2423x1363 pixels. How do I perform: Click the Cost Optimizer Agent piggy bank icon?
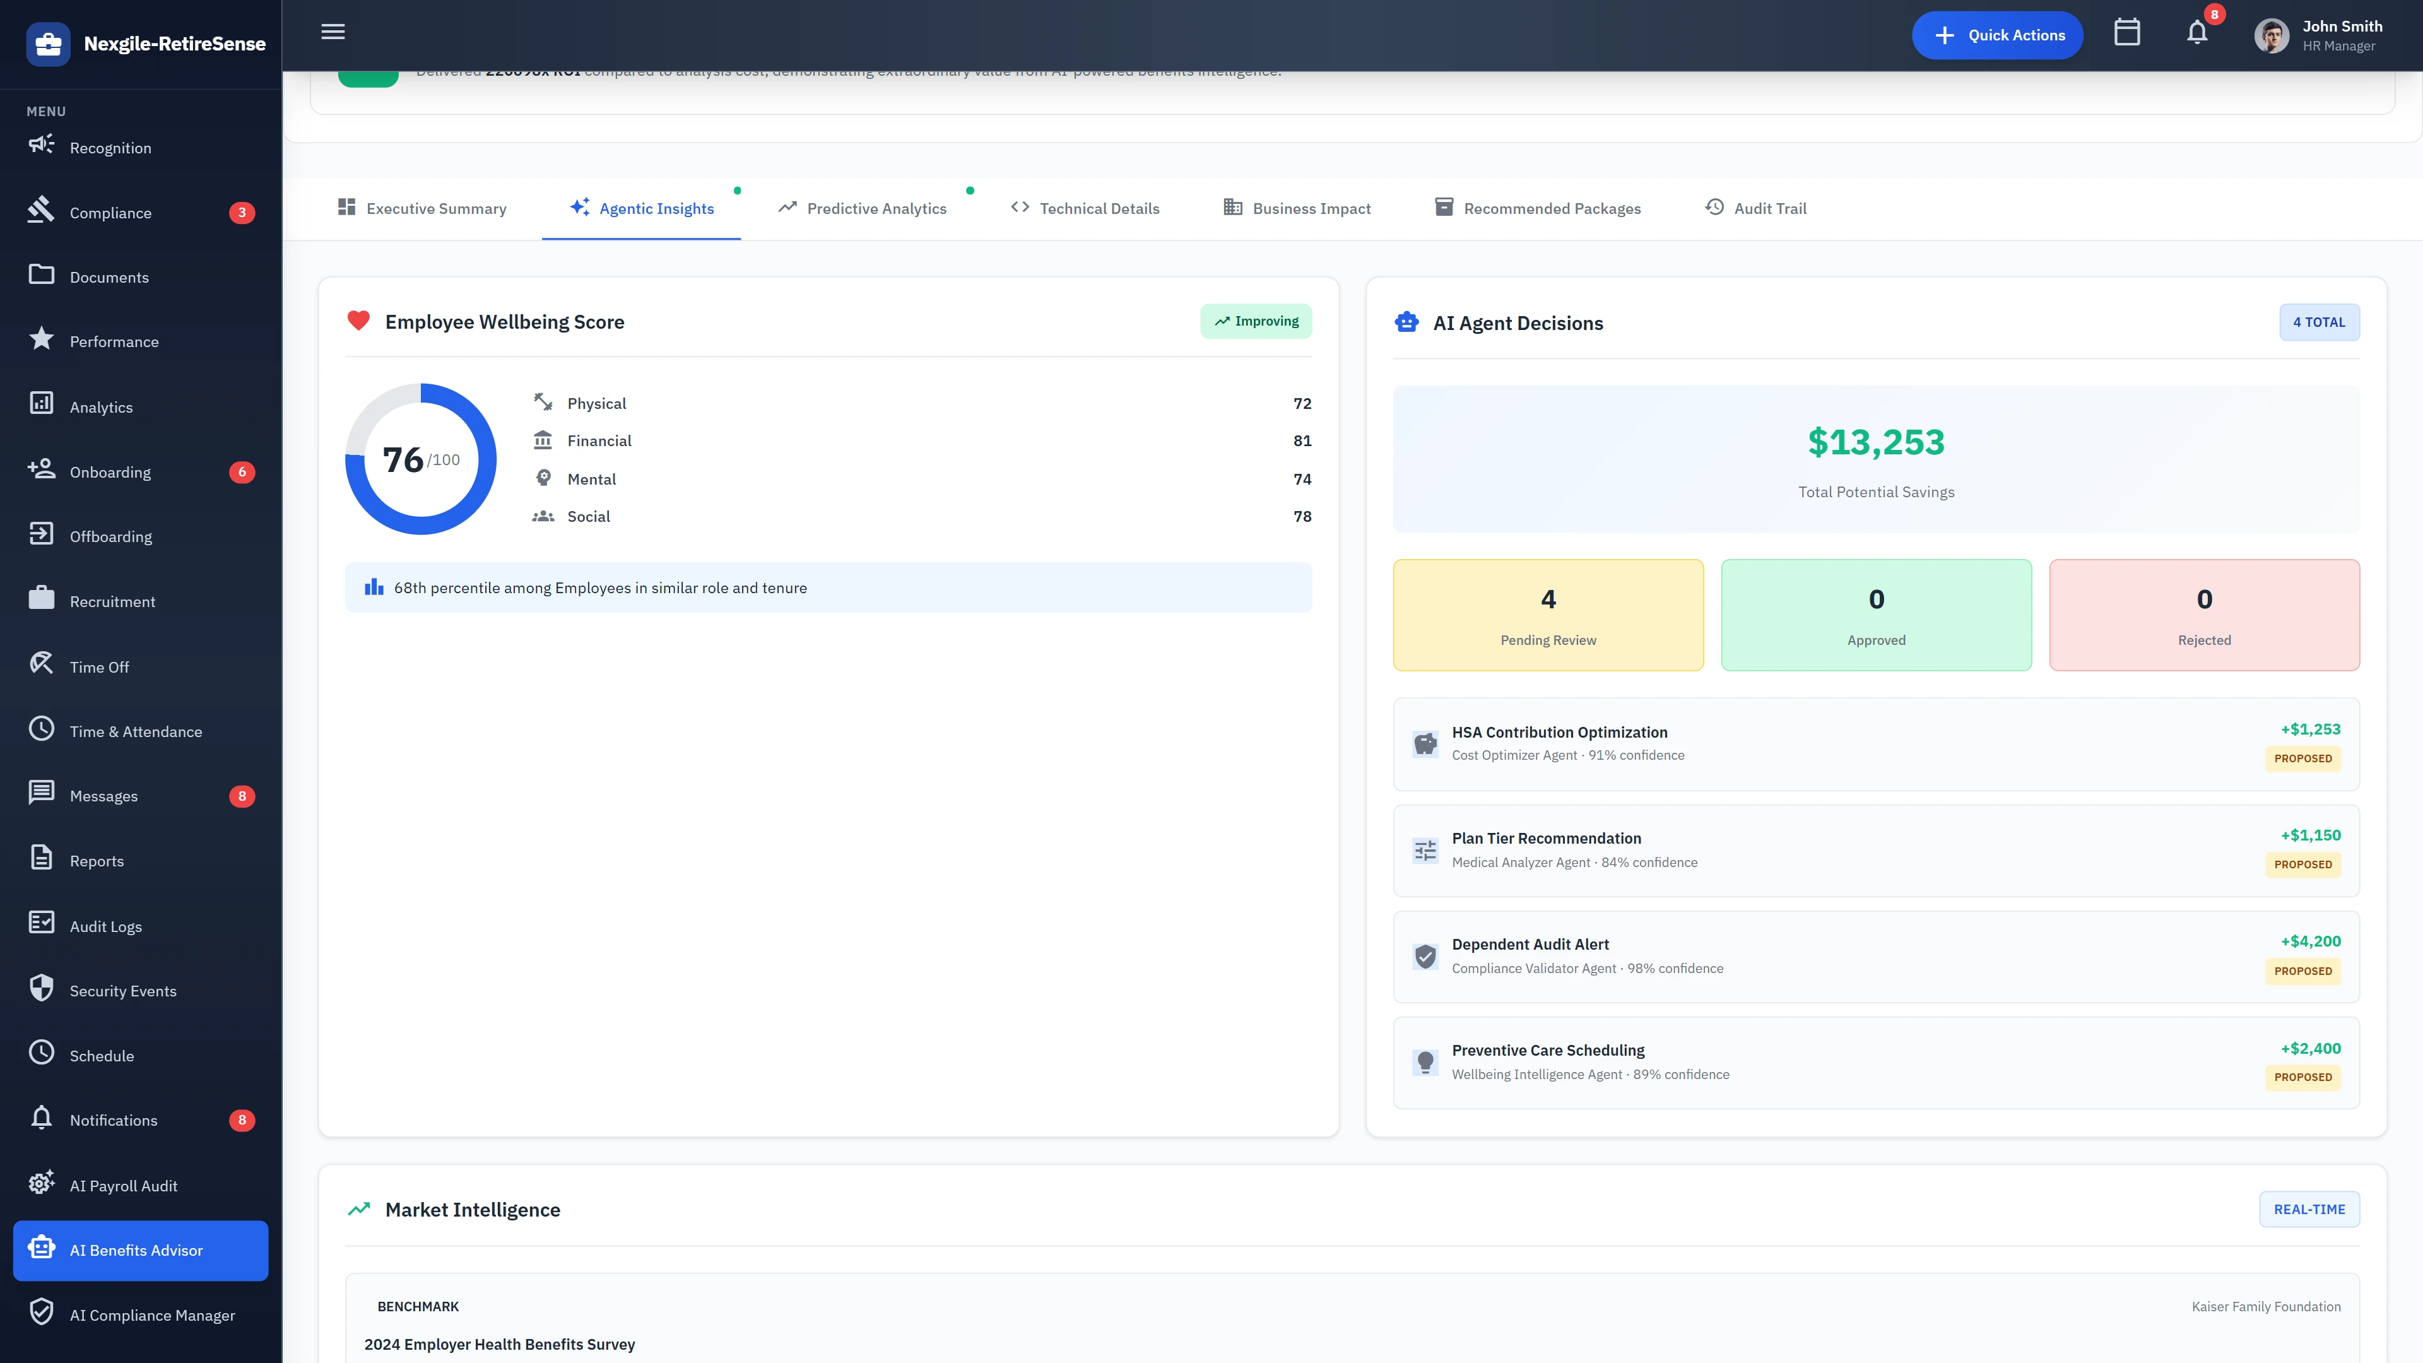[1425, 743]
